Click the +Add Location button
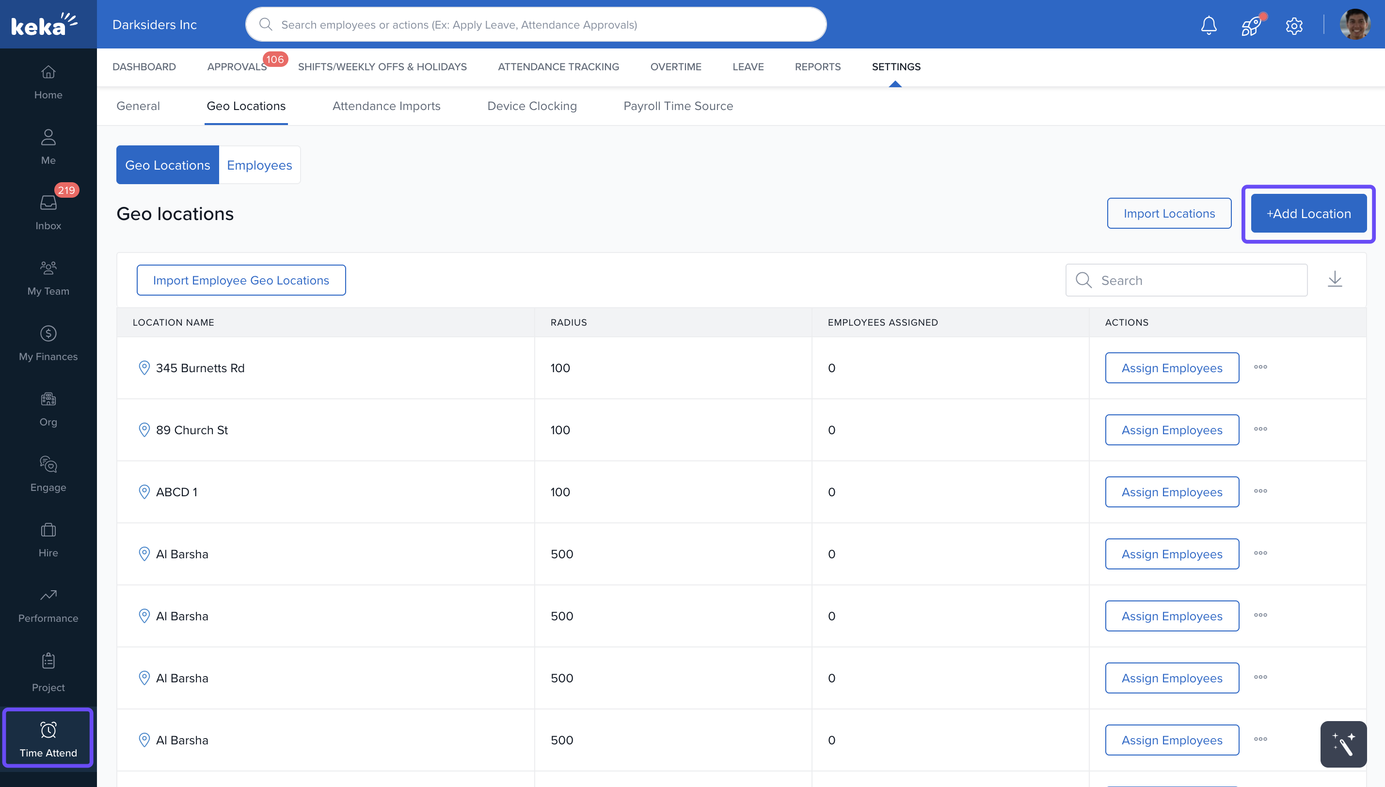1385x787 pixels. point(1308,214)
